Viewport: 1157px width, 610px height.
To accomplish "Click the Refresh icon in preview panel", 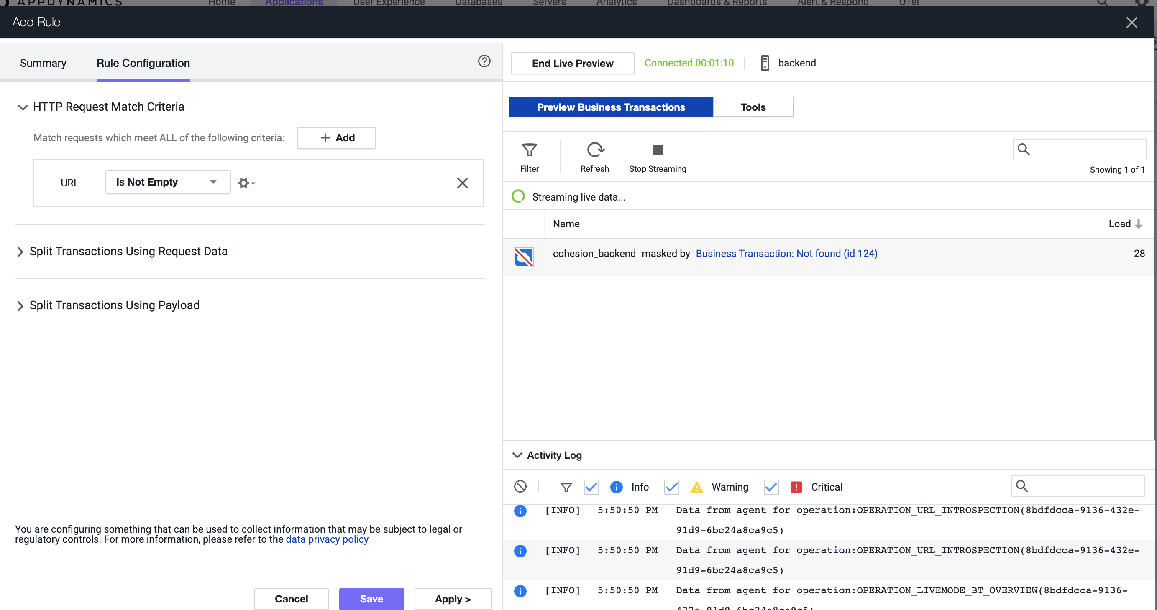I will (594, 150).
